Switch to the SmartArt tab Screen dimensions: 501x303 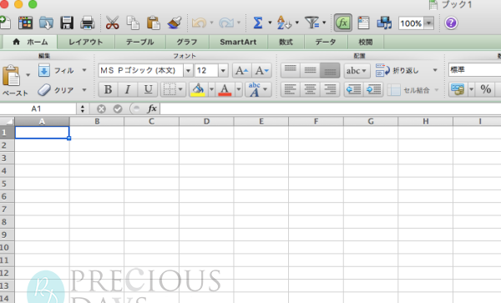click(238, 42)
